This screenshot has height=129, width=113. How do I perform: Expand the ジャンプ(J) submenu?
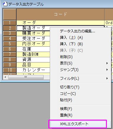[80, 70]
